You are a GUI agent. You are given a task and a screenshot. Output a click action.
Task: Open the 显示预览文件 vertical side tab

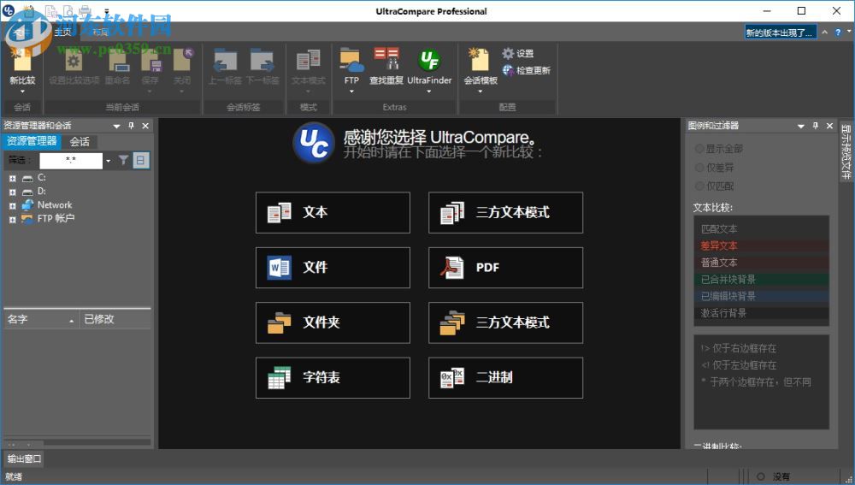coord(846,151)
